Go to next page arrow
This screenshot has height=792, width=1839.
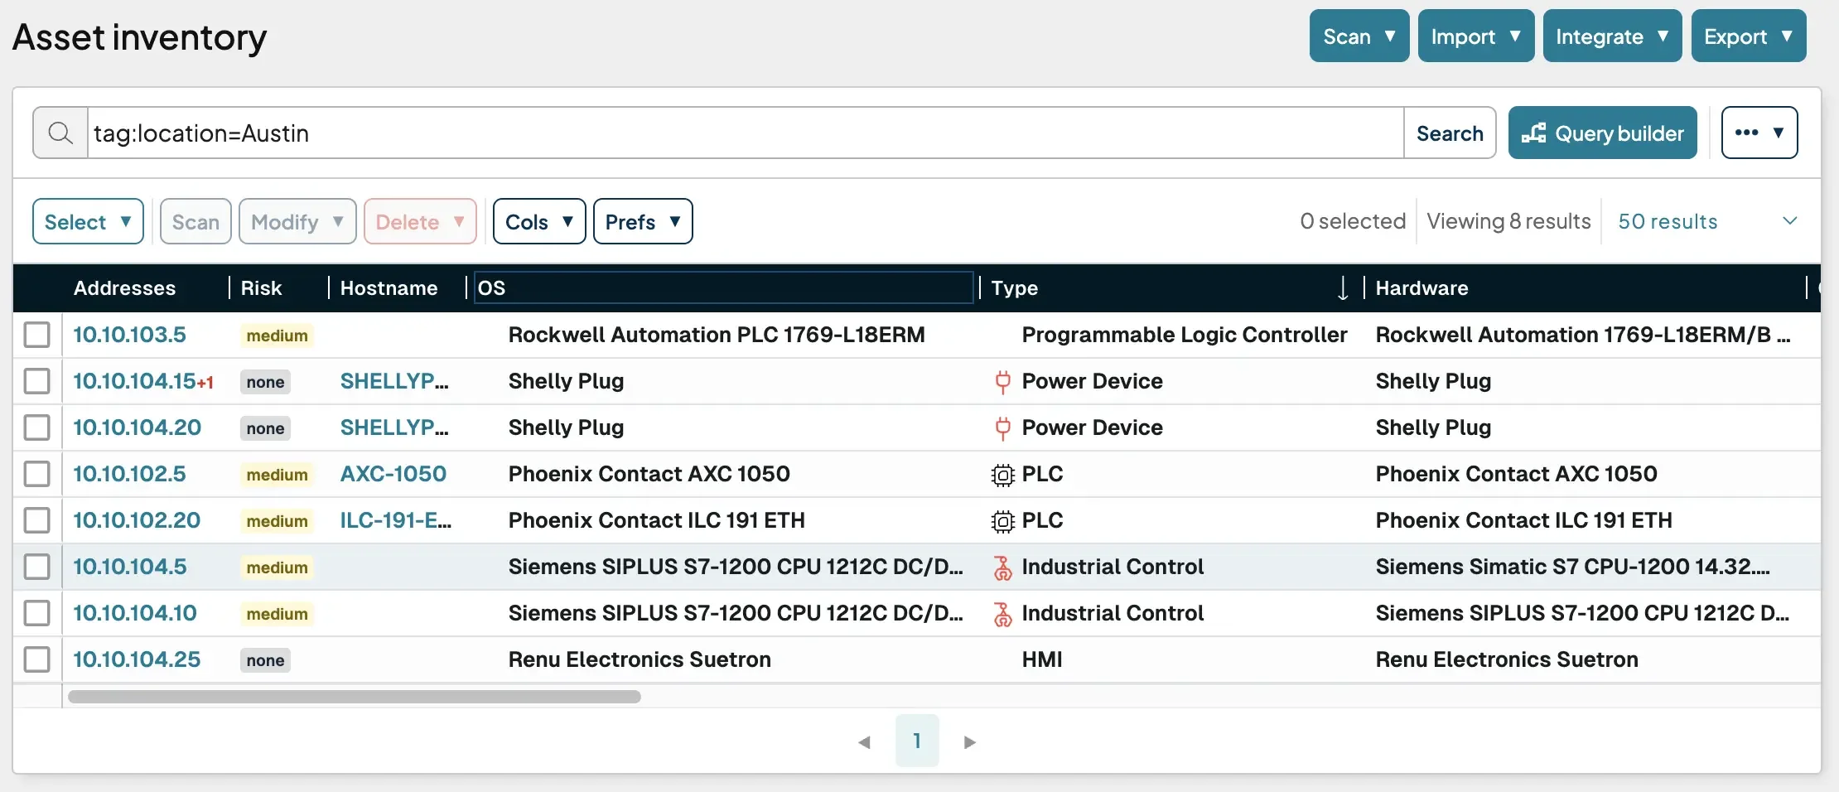970,741
